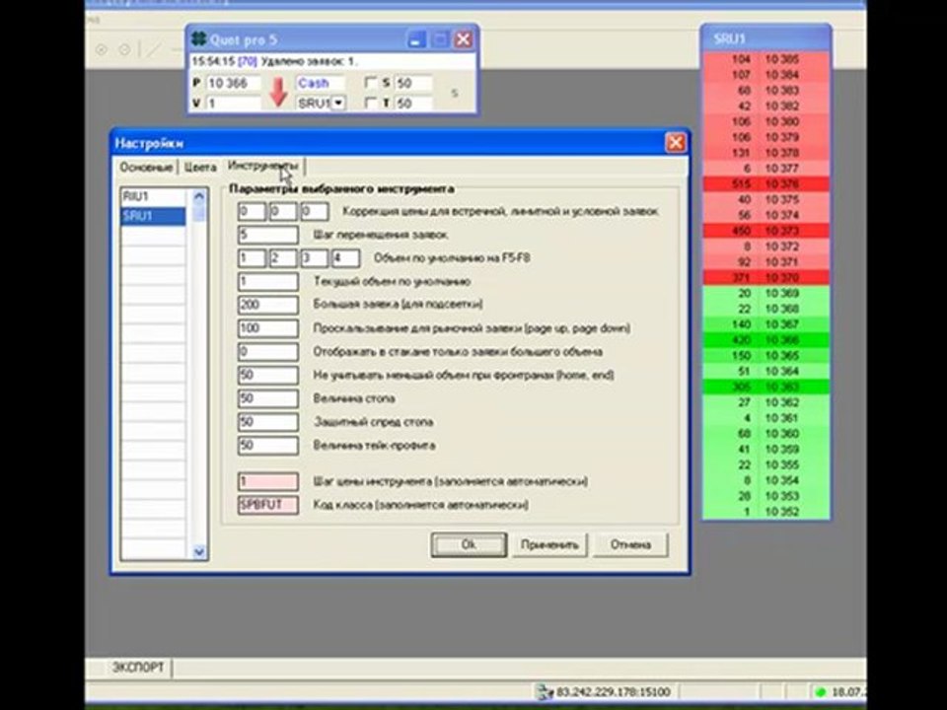Click the 10 376 ask row with volume 515

[765, 184]
